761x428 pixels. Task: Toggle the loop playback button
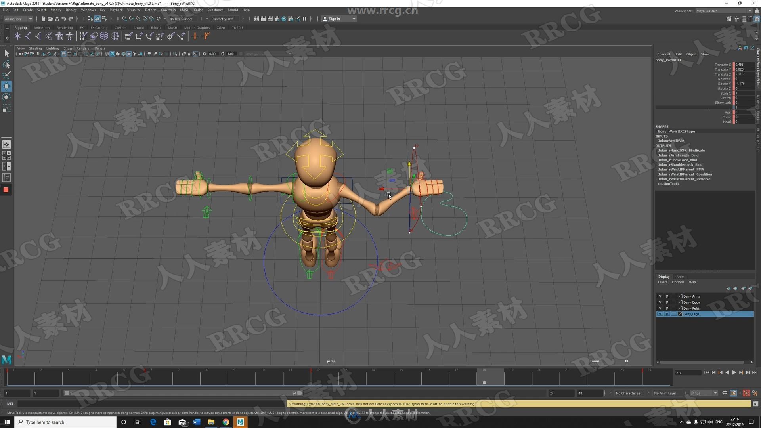pyautogui.click(x=725, y=393)
